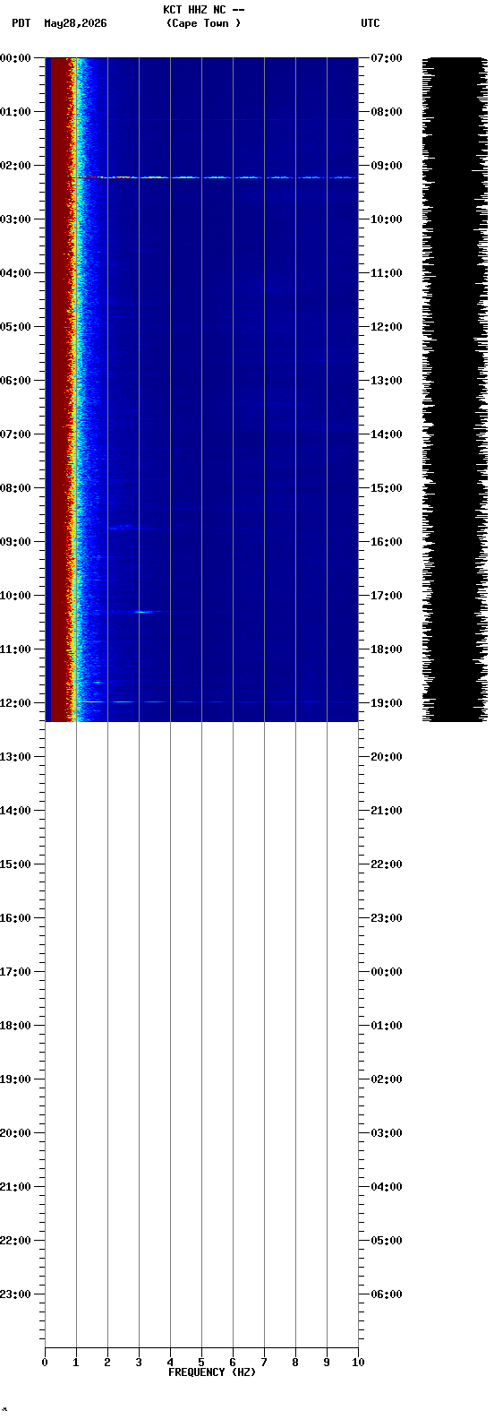Click the UTC '09:00' time label
494x1419 pixels.
(x=387, y=166)
